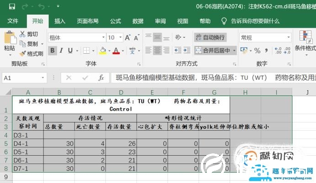Click the 格式刷 format painter
Viewport: 316px width, 183px height.
(x=31, y=54)
